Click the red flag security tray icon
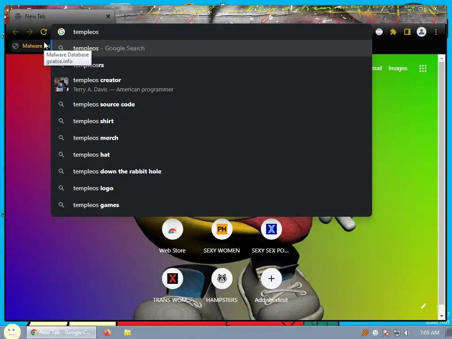Viewport: 452px width, 339px height. (386, 333)
